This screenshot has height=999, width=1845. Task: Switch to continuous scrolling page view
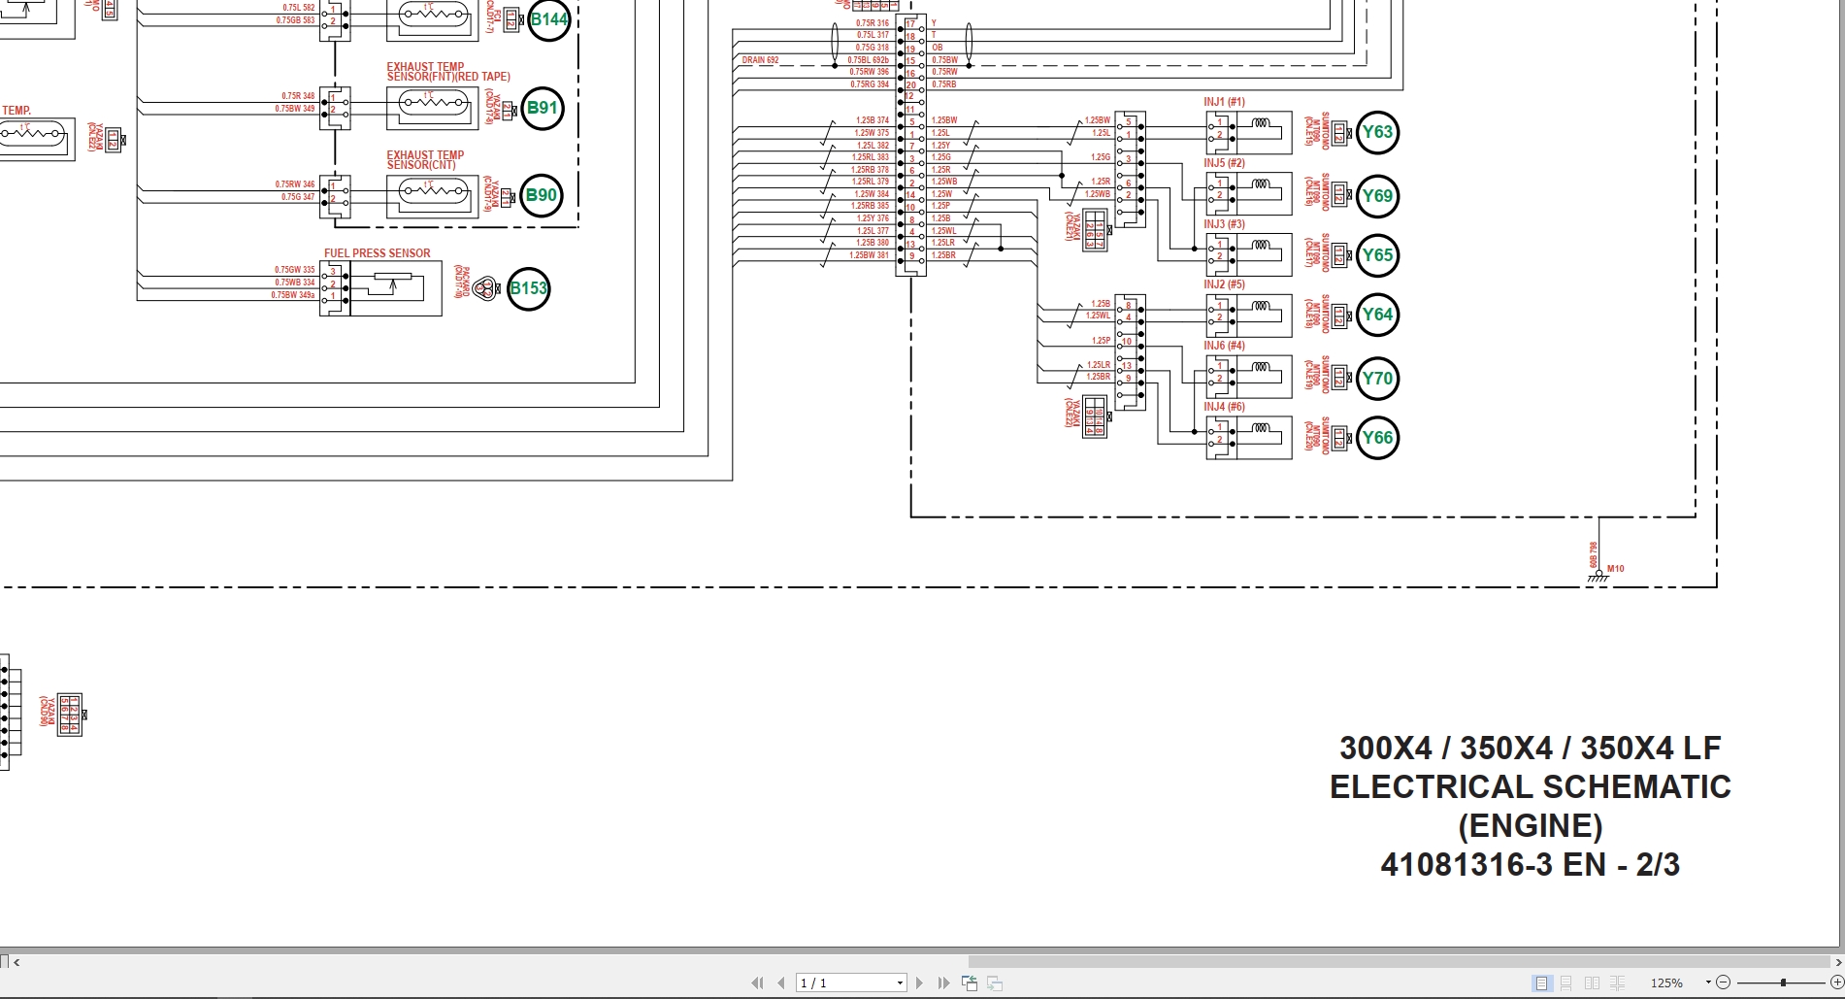tap(1566, 982)
